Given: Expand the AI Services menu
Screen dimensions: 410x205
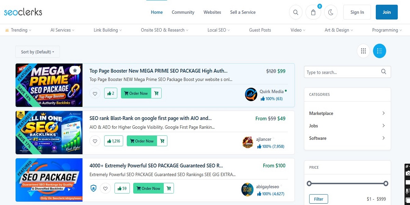Looking at the screenshot, I should click(63, 30).
